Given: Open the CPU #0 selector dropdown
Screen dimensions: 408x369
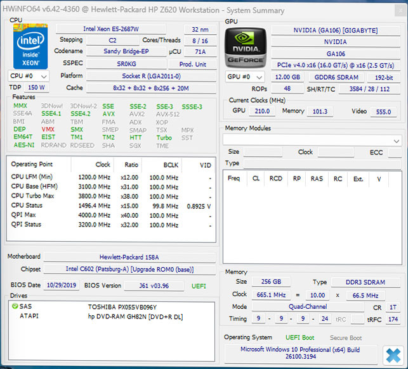Looking at the screenshot, I should [29, 76].
